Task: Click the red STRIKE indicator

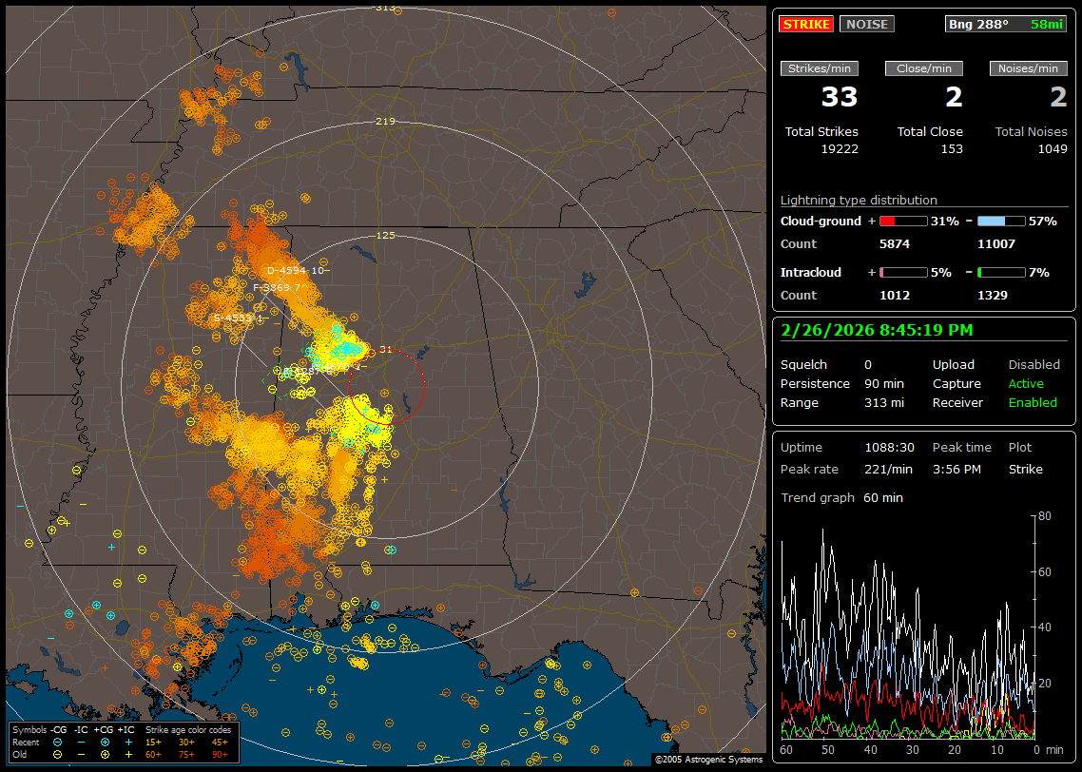Action: point(806,24)
